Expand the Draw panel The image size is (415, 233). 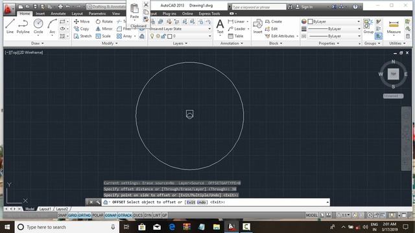click(x=38, y=43)
